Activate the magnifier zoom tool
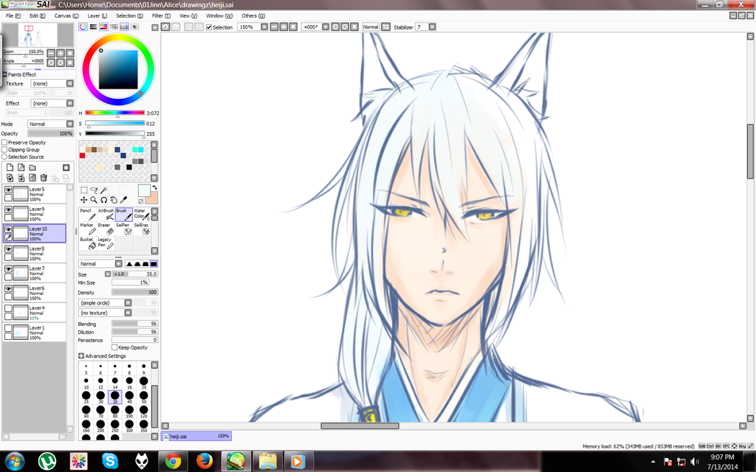 pos(94,200)
